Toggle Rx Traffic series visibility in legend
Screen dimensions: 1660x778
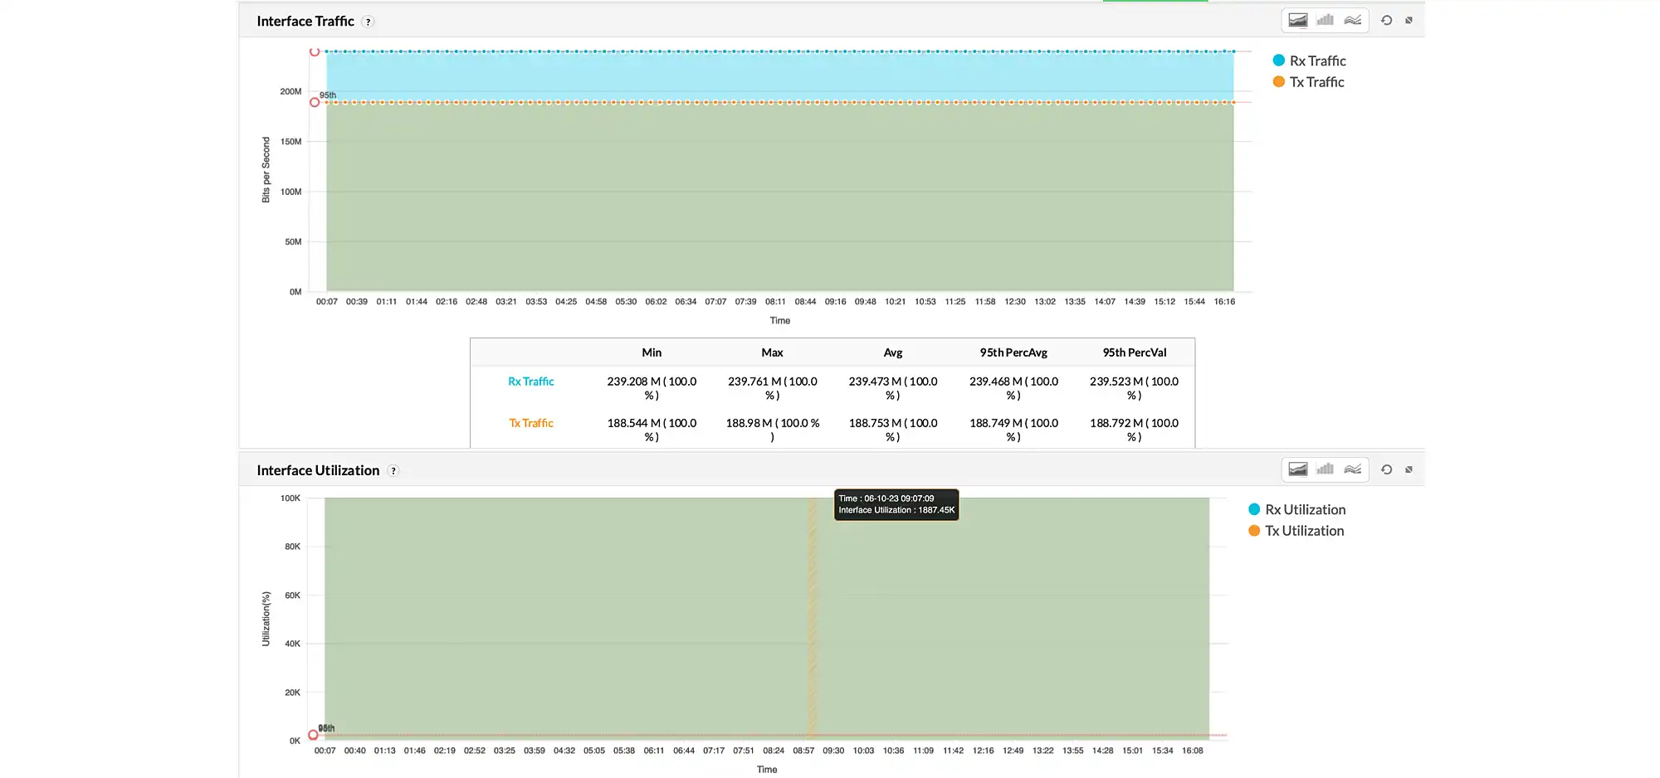pyautogui.click(x=1310, y=60)
